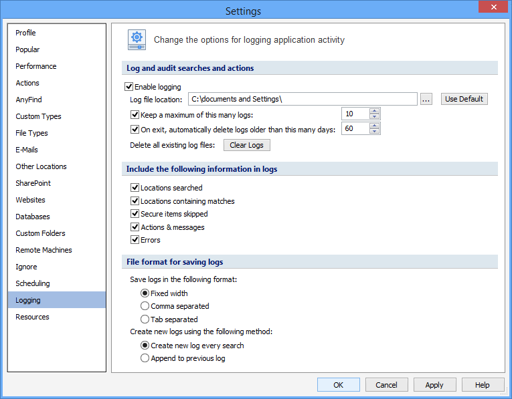Increase the delete-older-than days spinner
512x399 pixels.
click(x=375, y=126)
